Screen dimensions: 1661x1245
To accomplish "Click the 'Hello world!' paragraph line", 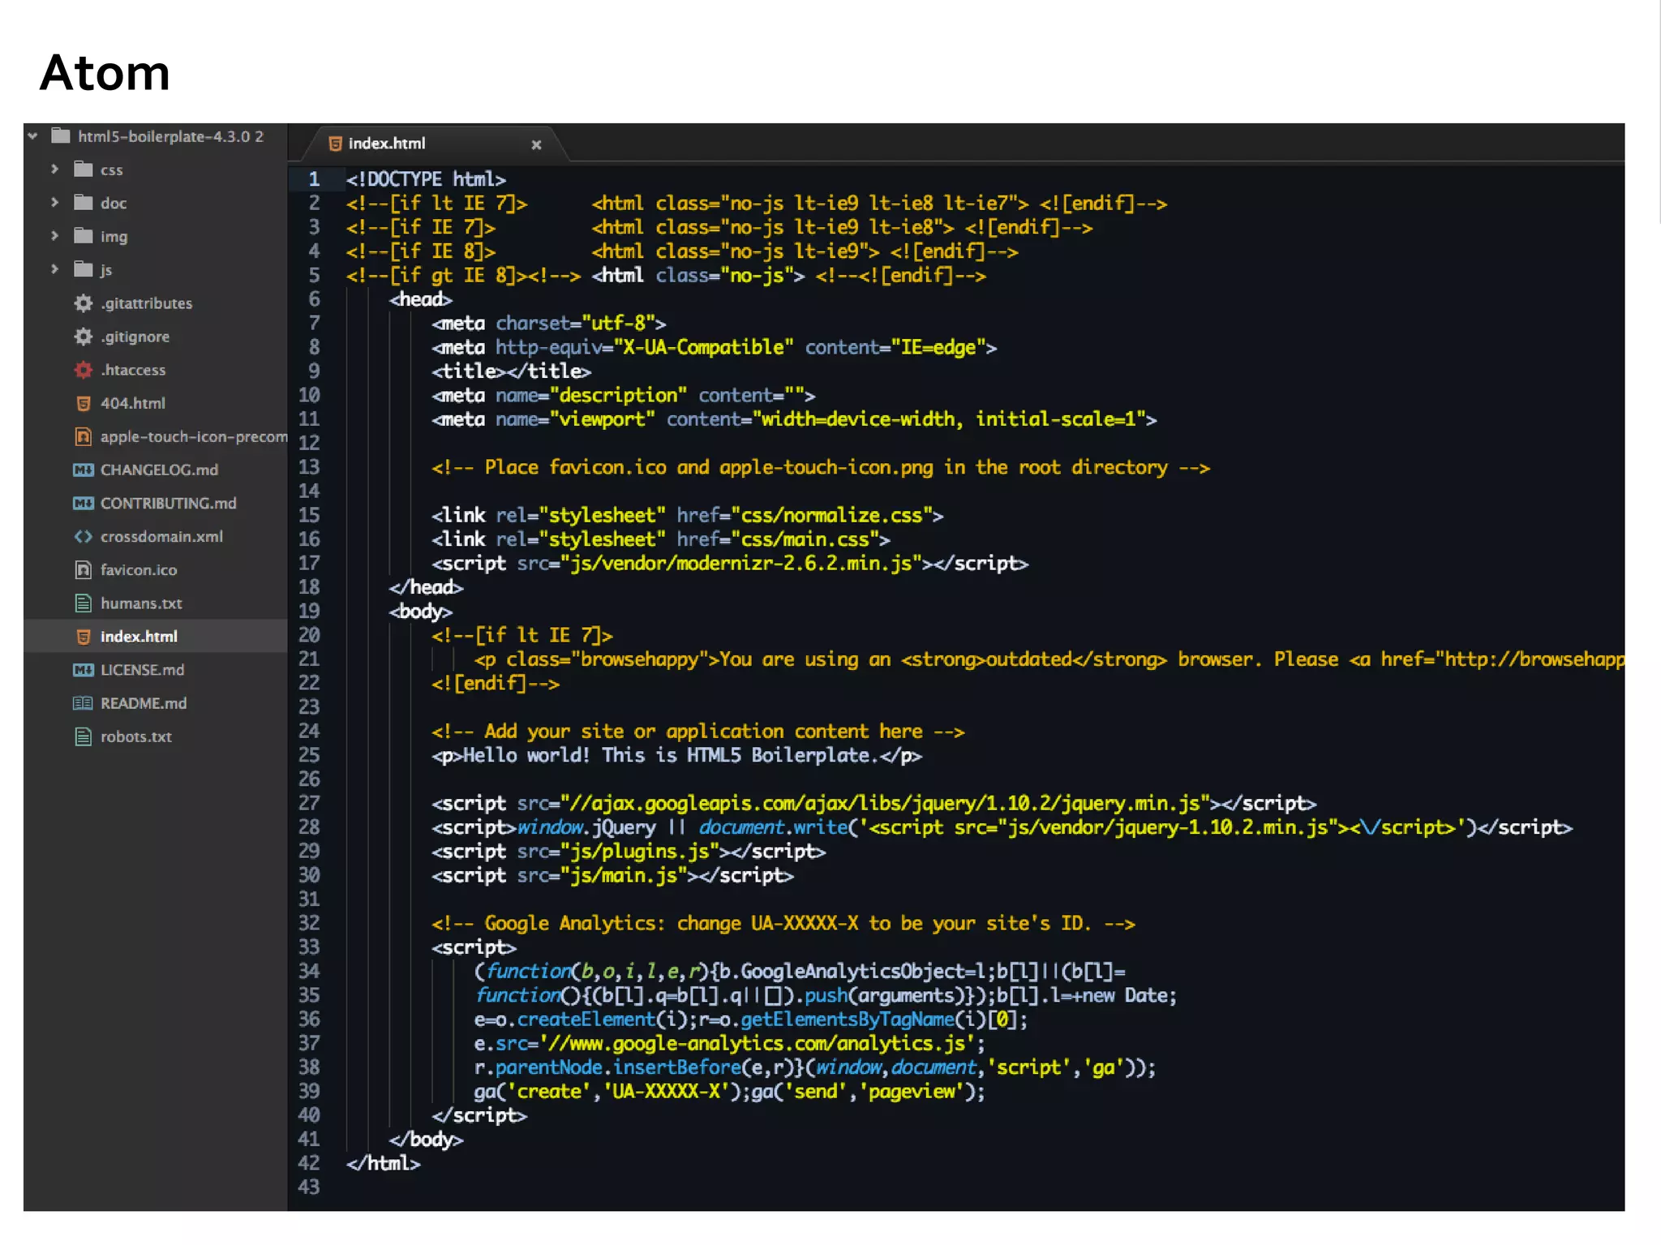I will pos(676,755).
